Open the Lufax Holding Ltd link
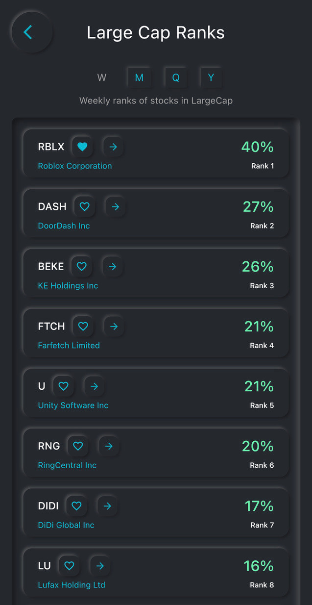Screen dimensions: 312x605 tap(72, 584)
